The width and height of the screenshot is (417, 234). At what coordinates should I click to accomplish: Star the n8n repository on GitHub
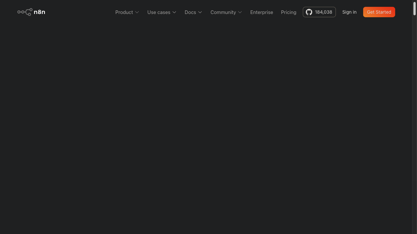(x=319, y=12)
